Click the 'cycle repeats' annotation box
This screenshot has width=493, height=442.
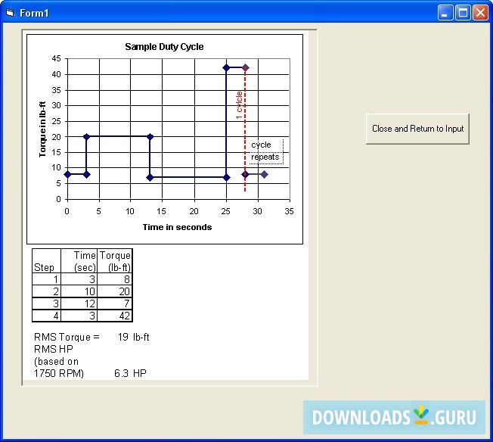(x=266, y=151)
